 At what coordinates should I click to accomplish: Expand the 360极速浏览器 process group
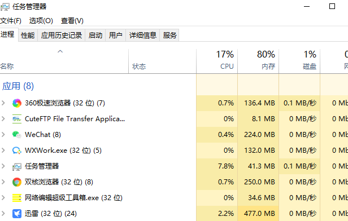coord(3,103)
